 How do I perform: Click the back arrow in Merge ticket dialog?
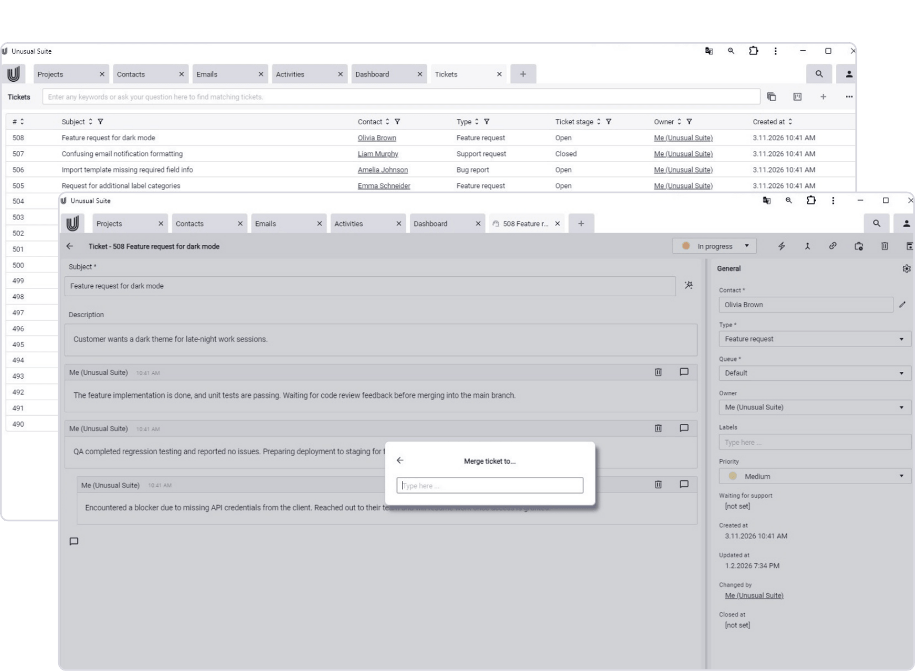click(x=400, y=460)
